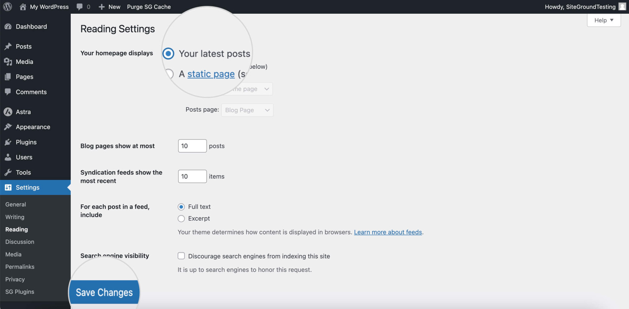Expand the Help dropdown tab
This screenshot has width=629, height=309.
(604, 20)
